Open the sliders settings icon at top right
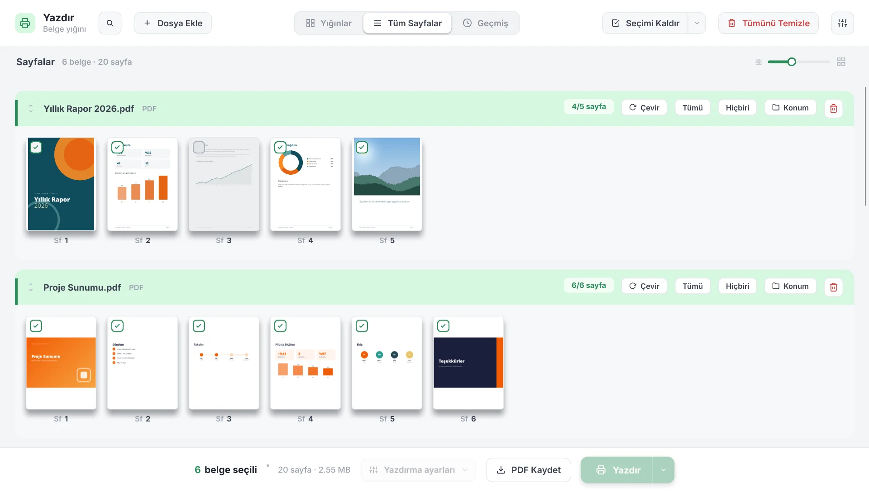The image size is (869, 493). 842,23
